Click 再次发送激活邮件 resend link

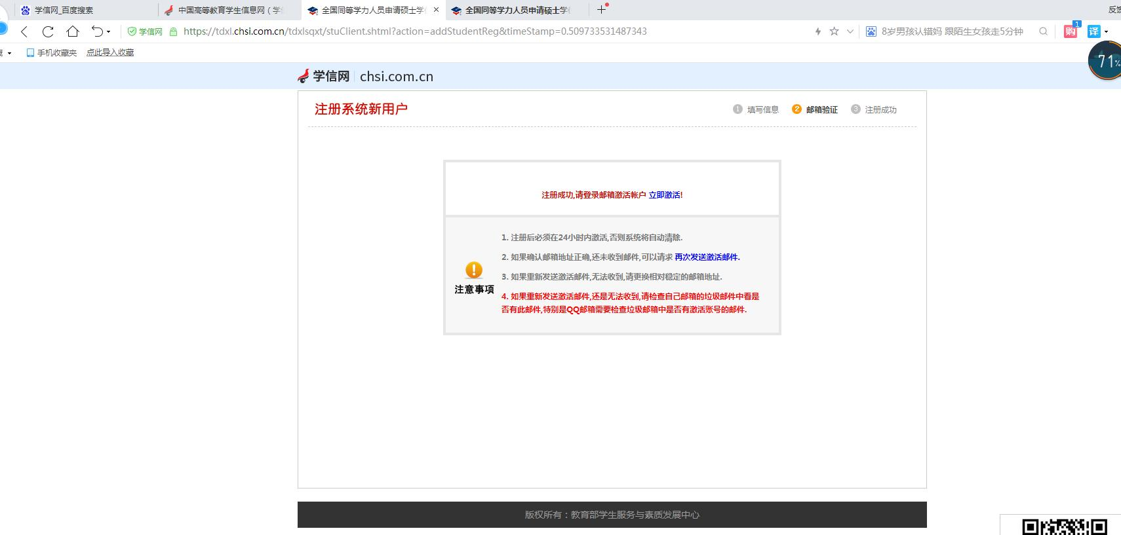(x=706, y=257)
